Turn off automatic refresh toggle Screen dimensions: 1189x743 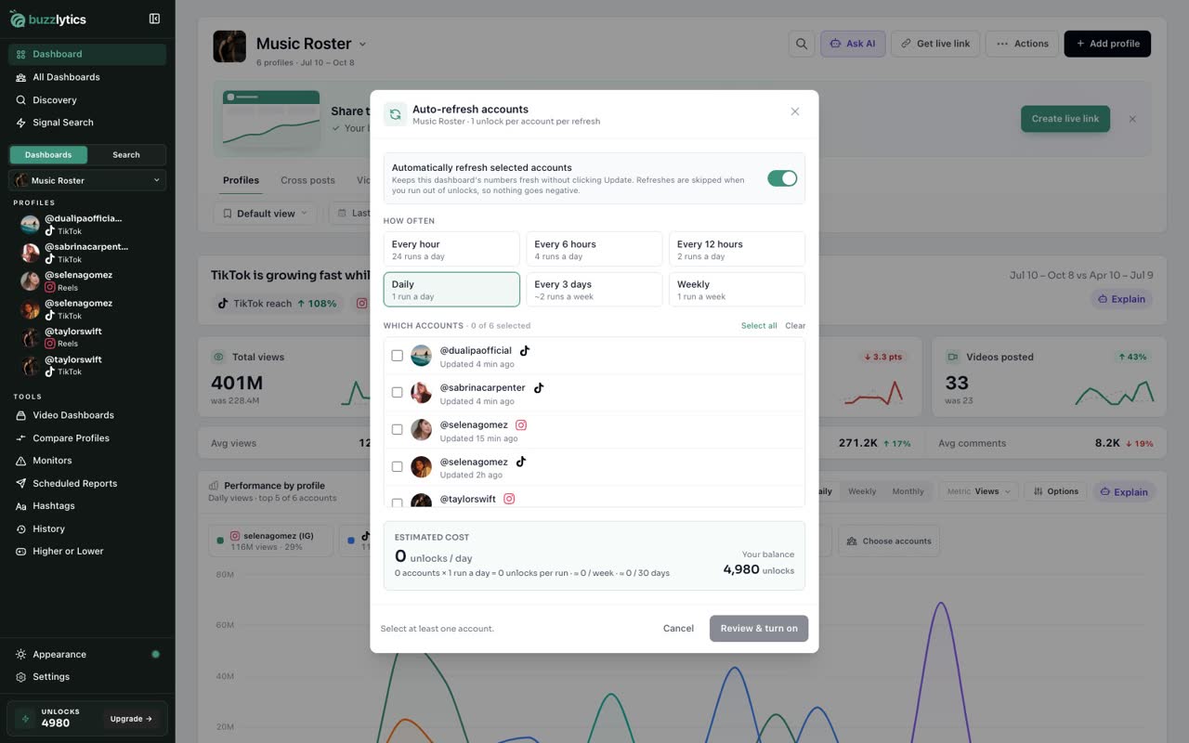tap(782, 178)
